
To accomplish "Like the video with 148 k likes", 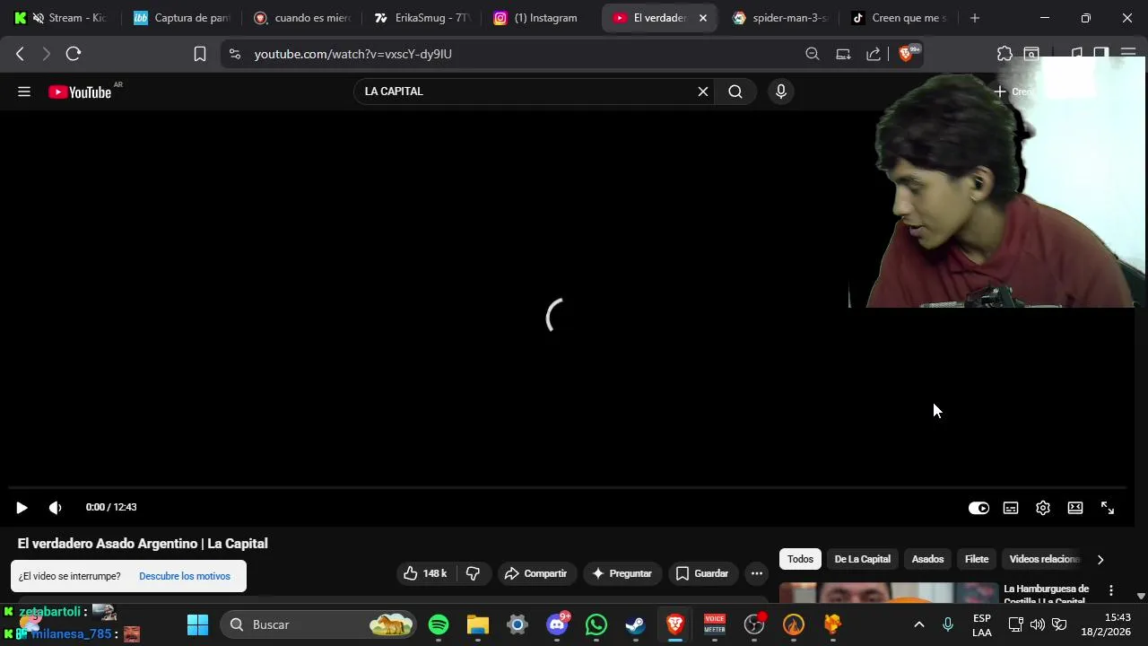I will [425, 573].
